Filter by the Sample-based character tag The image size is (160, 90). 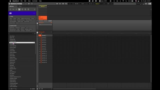(x=28, y=29)
